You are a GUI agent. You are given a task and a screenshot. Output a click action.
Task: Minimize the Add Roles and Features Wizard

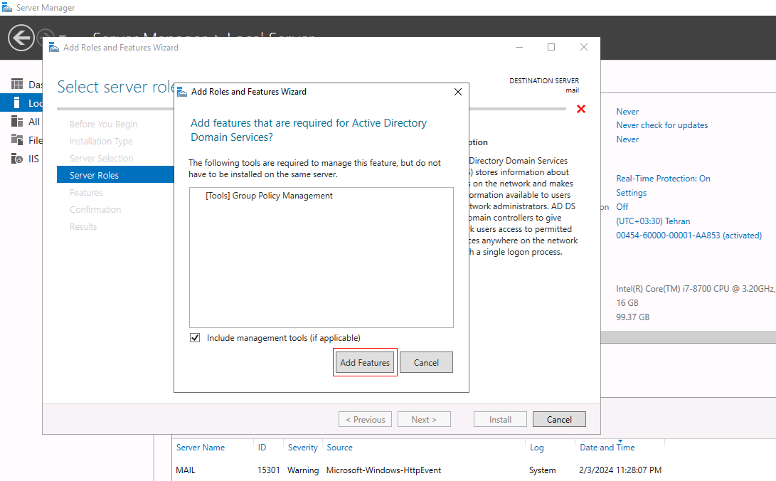(519, 48)
